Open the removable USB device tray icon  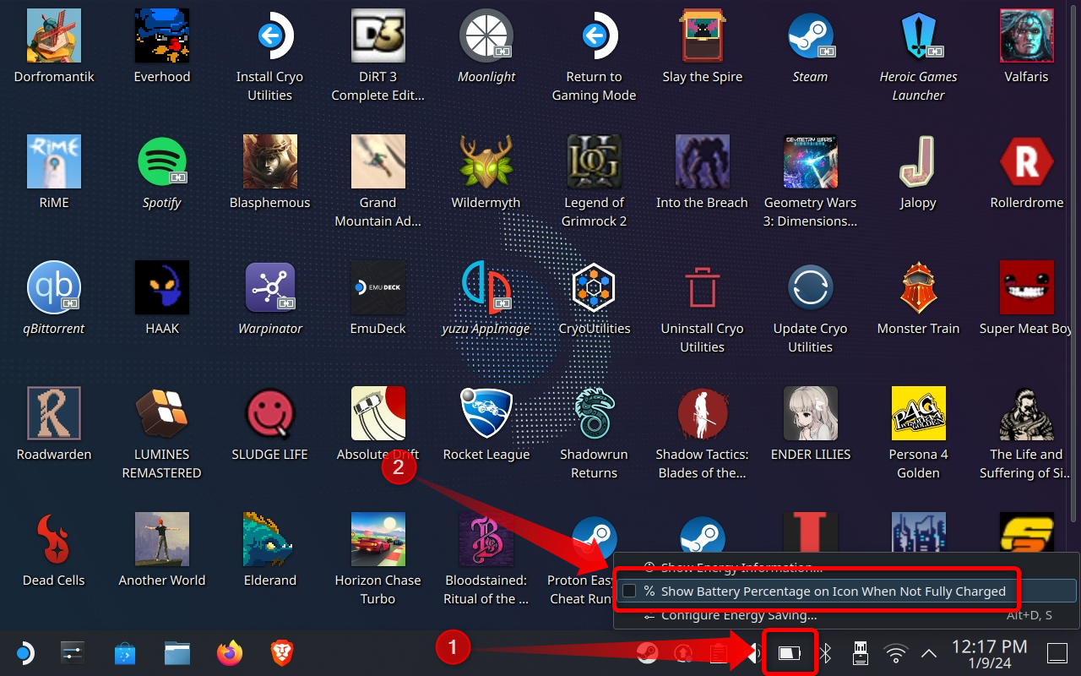(861, 653)
